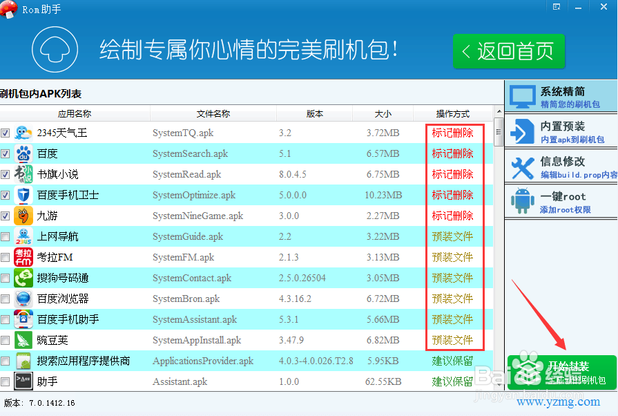Click the APK list scrollbar thumb
618x416 pixels.
[x=499, y=132]
